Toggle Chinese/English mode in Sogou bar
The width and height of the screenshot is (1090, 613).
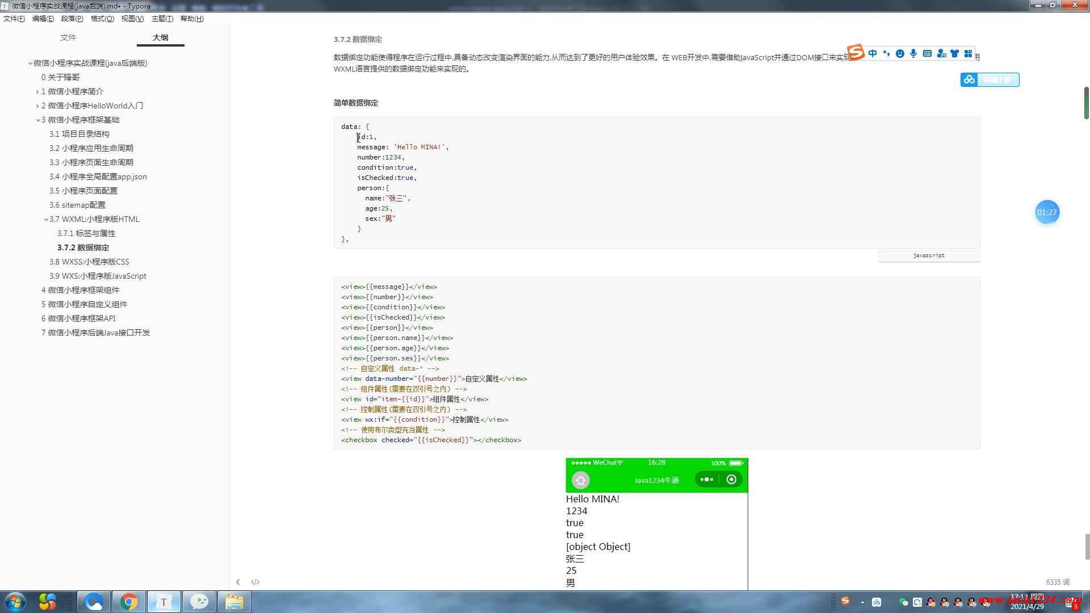tap(873, 53)
